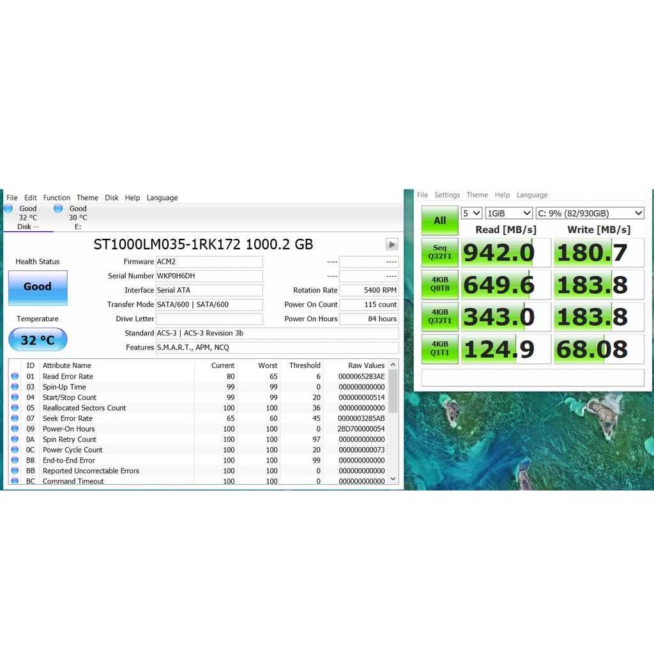The height and width of the screenshot is (654, 654).
Task: Open the Settings menu in CrystalDiskMark
Action: [447, 195]
